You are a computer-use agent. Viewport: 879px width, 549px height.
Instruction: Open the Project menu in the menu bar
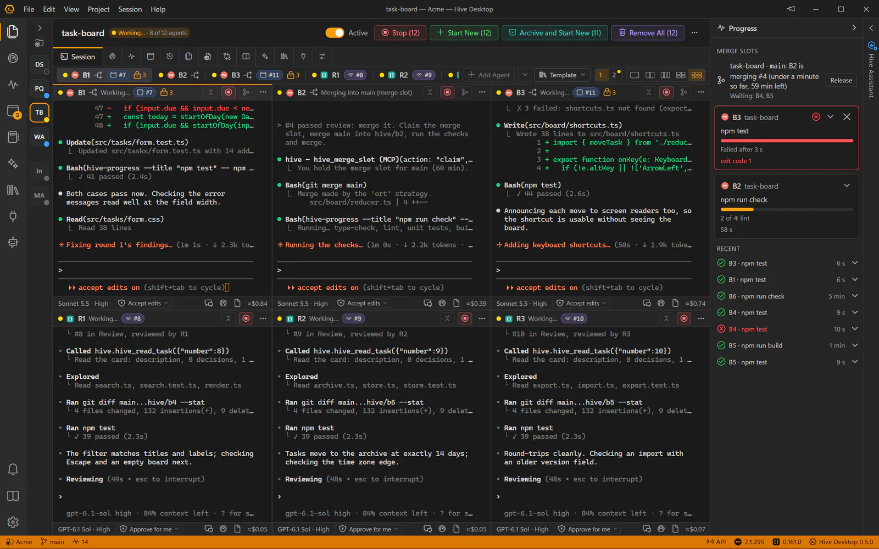point(98,9)
